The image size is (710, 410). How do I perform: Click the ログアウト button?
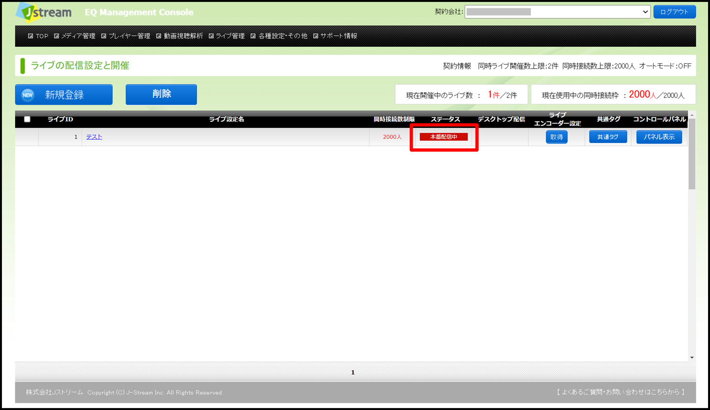pyautogui.click(x=674, y=12)
